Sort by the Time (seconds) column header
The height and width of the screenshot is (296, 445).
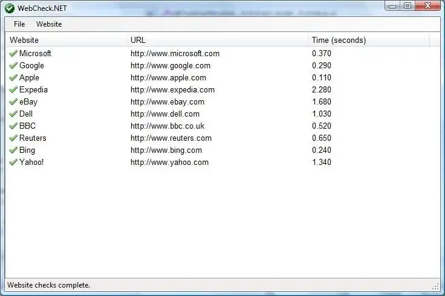click(x=369, y=40)
